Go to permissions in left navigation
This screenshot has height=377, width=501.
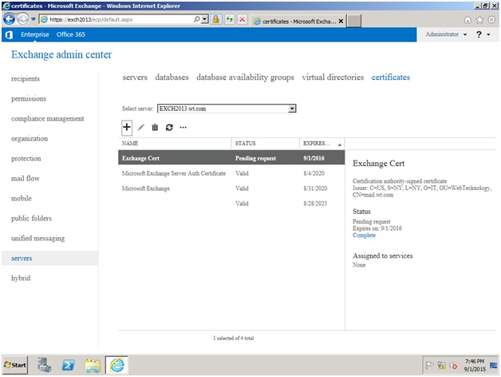[29, 98]
